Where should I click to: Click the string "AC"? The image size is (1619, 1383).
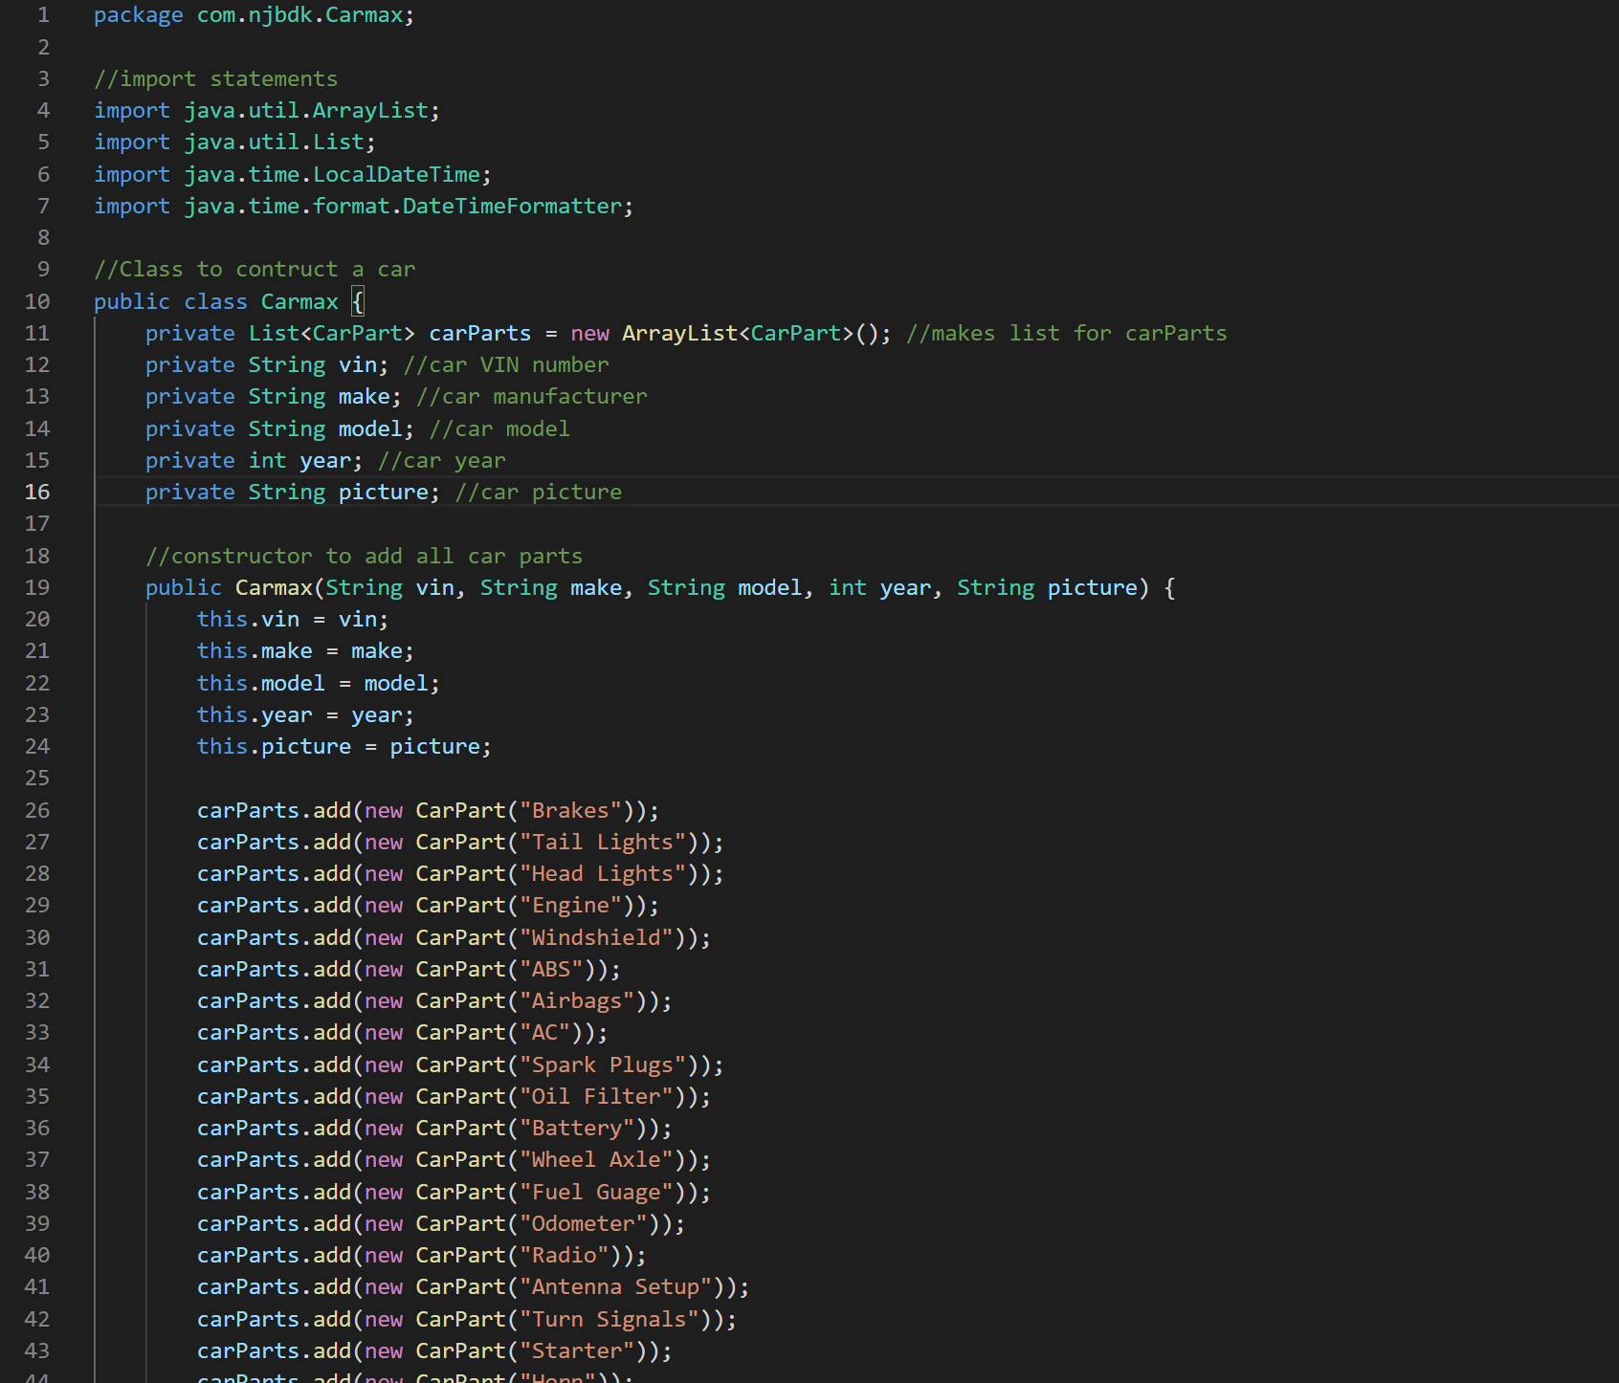[544, 1032]
